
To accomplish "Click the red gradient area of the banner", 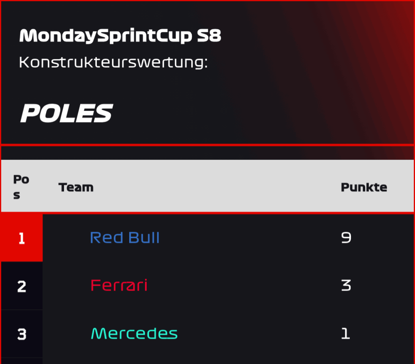I will tap(357, 71).
